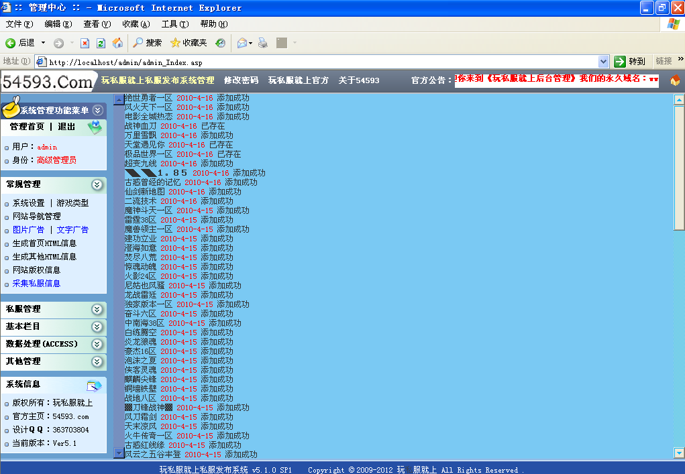The width and height of the screenshot is (685, 474).
Task: Collapse the 常规管理 section chevron
Action: pos(97,184)
